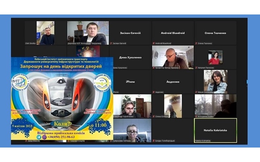Click the small Oleh Strelko name label

tap(30, 43)
